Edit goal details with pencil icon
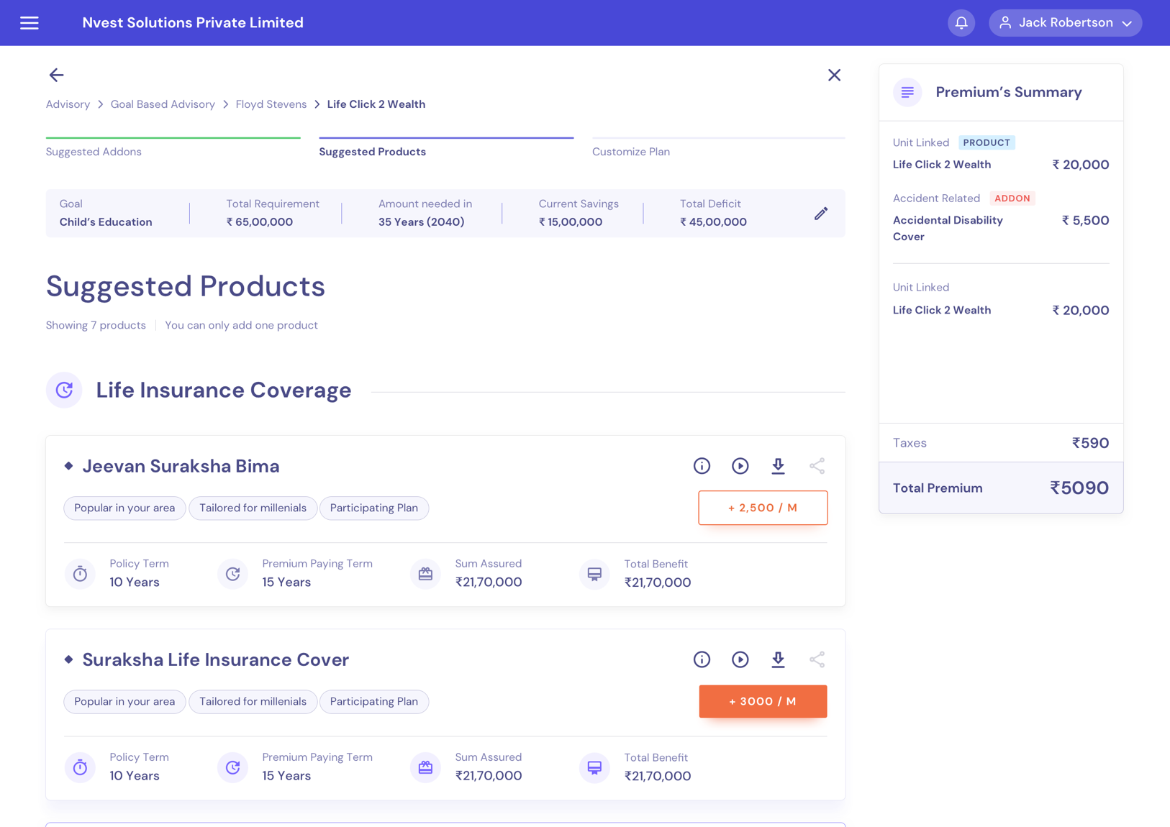The image size is (1170, 827). (820, 214)
